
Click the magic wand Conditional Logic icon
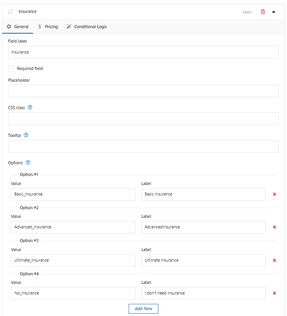click(x=69, y=27)
